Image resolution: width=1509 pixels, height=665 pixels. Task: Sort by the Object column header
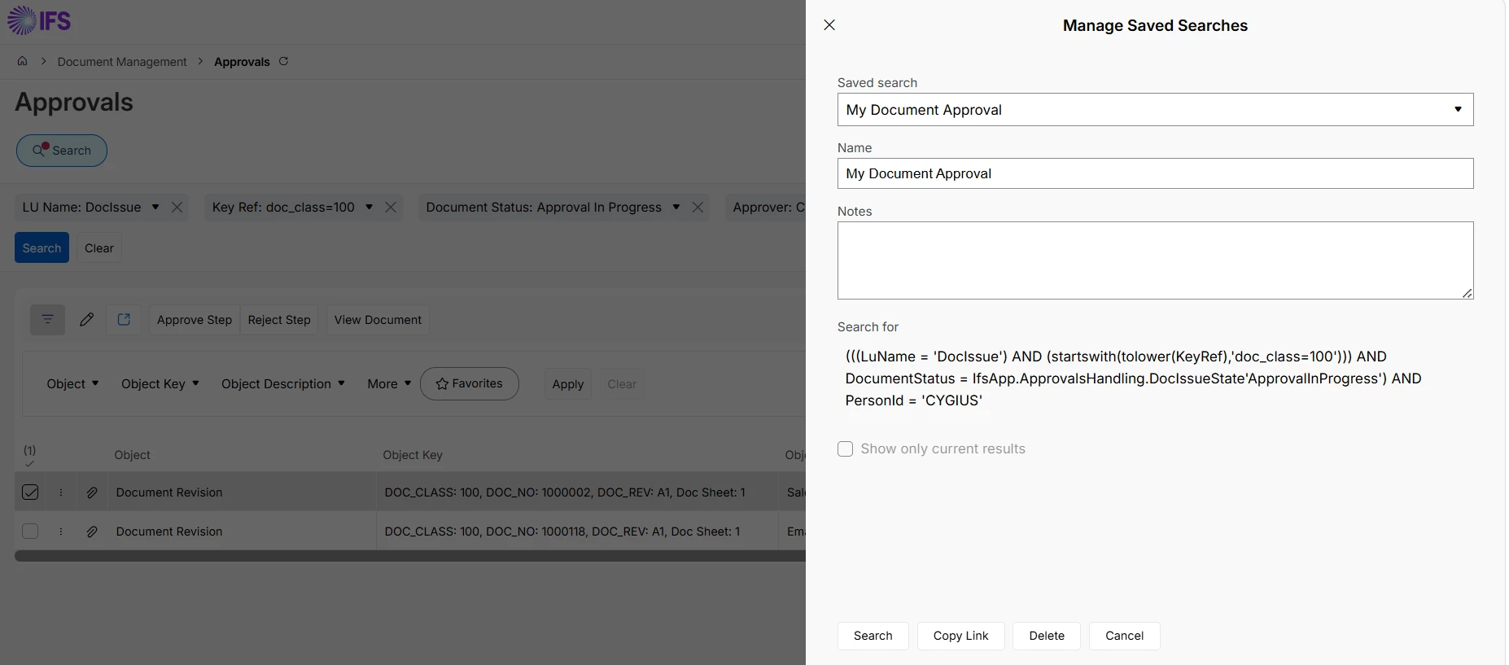tap(132, 455)
